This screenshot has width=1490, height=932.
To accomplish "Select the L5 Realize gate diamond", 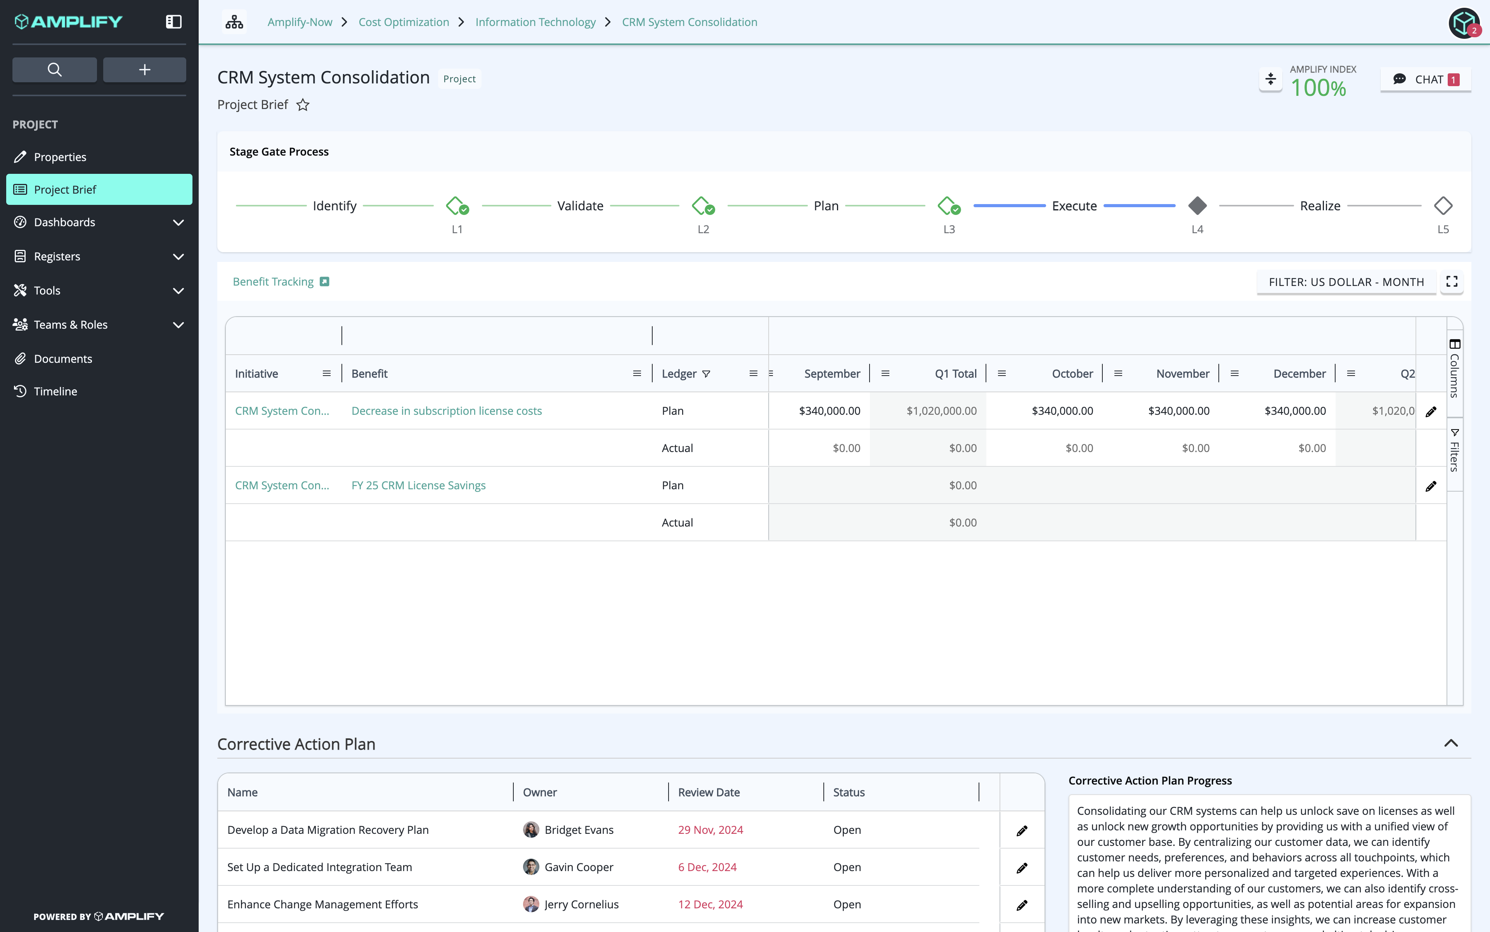I will point(1443,206).
